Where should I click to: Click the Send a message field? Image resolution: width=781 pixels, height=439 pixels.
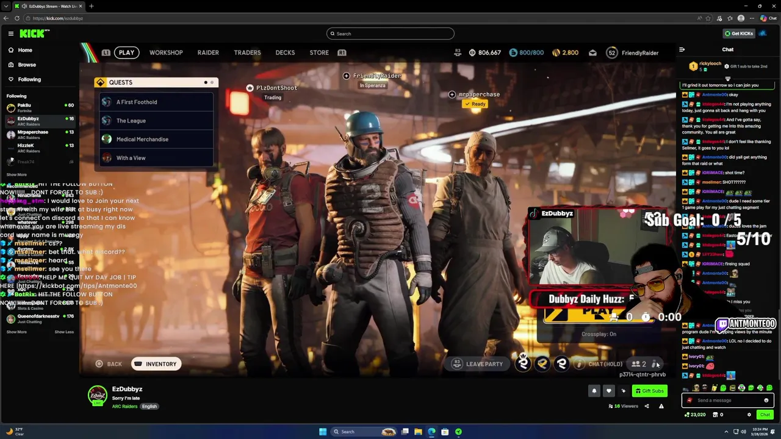(727, 401)
